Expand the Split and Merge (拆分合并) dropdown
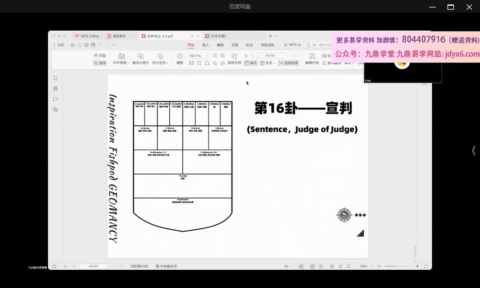The height and width of the screenshot is (288, 480). click(160, 63)
